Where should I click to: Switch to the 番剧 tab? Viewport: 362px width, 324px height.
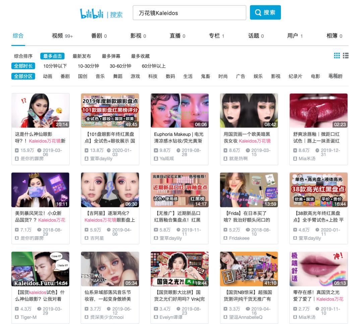click(99, 36)
